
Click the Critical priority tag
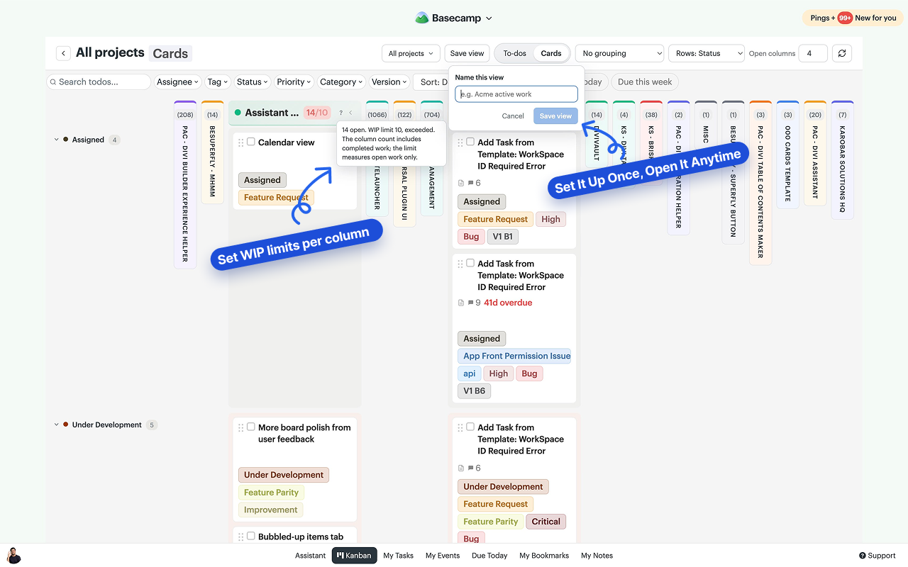tap(546, 522)
